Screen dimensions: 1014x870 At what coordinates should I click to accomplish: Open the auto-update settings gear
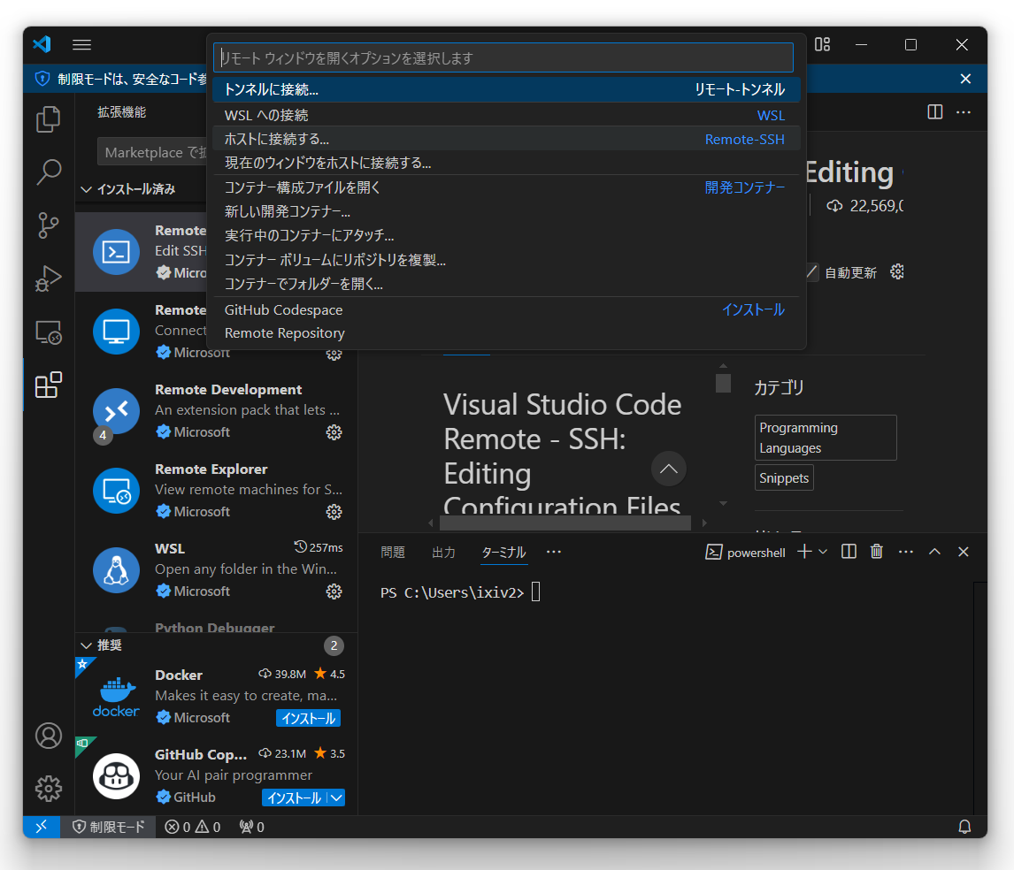897,272
